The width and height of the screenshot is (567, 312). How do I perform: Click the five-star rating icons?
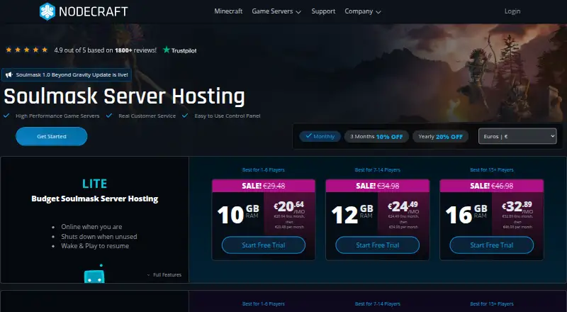[27, 50]
